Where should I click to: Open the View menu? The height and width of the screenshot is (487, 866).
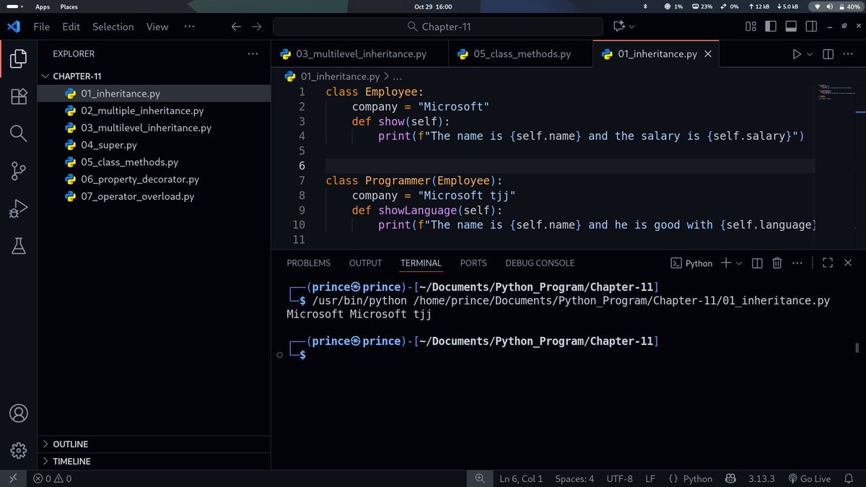(x=157, y=27)
